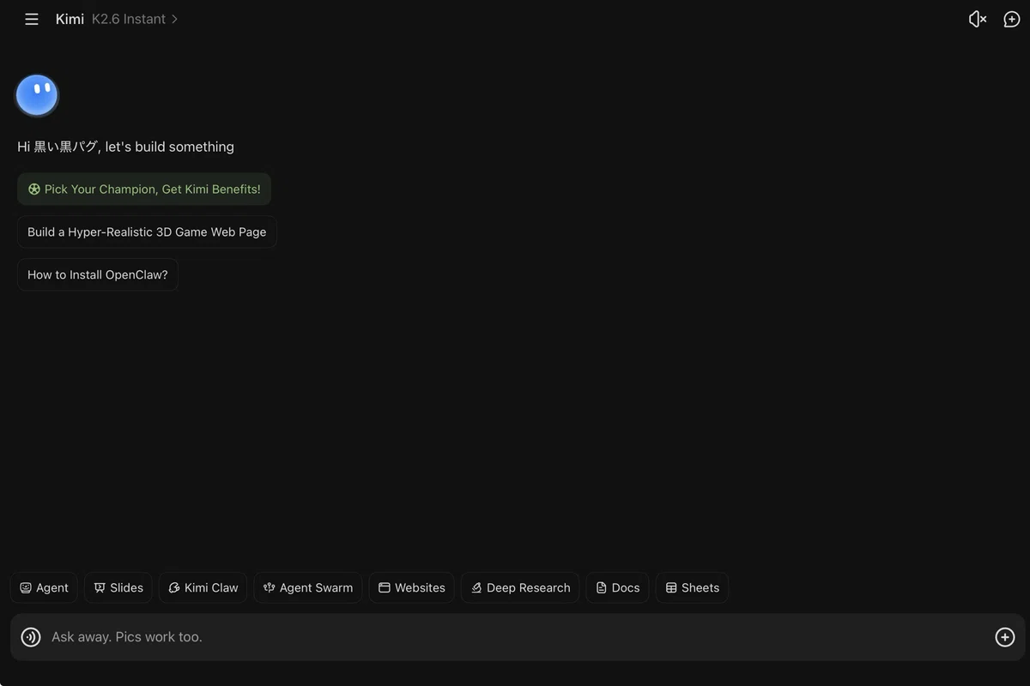1030x686 pixels.
Task: Click the add attachment plus icon
Action: point(1005,637)
